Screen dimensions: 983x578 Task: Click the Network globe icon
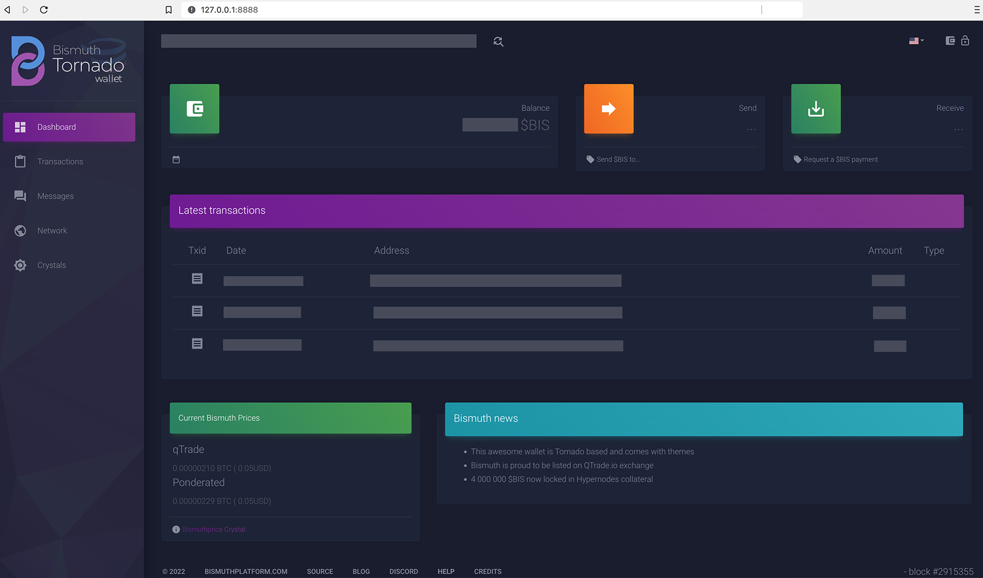pos(20,230)
